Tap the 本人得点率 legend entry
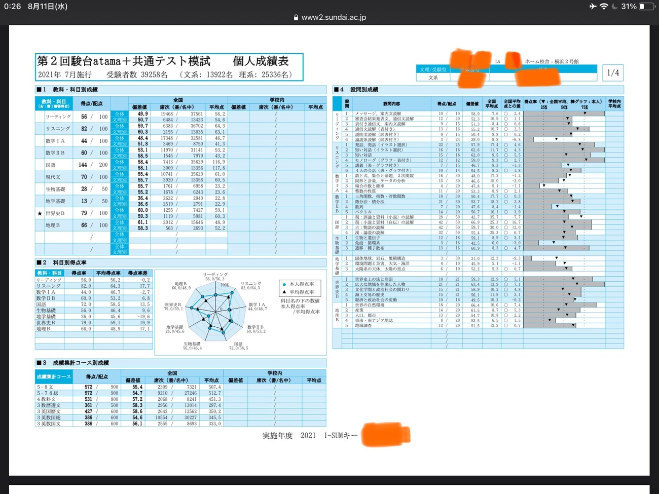Screen dimensions: 659x494 298,284
